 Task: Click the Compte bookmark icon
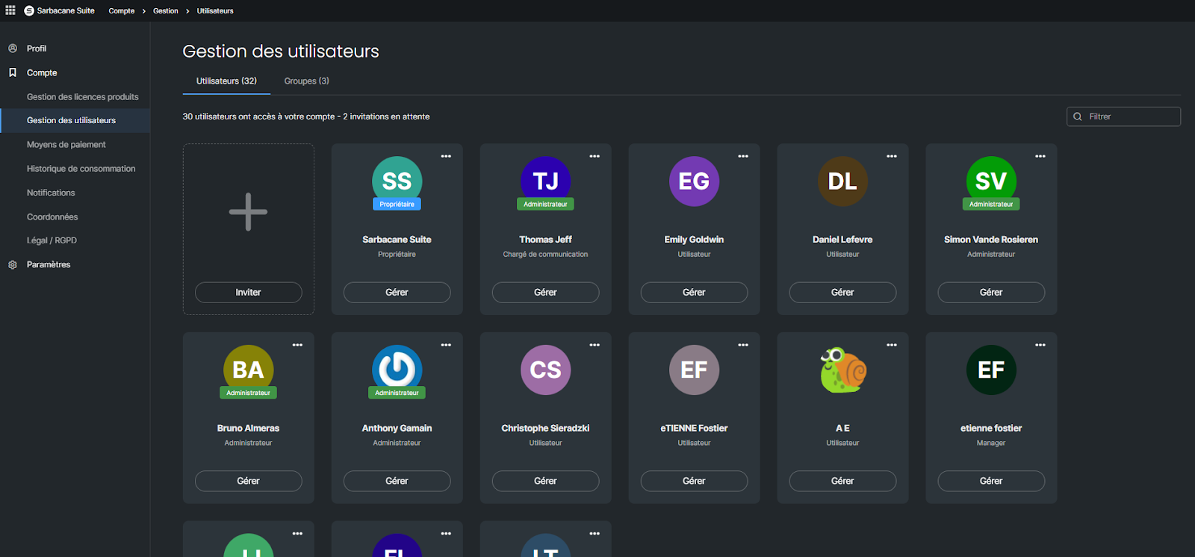pos(13,72)
